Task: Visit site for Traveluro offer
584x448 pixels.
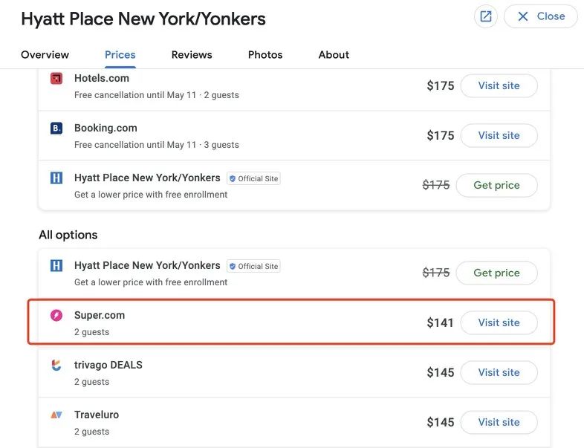Action: click(x=499, y=422)
